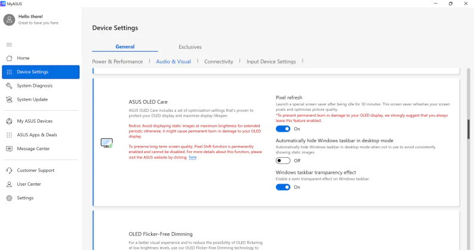Disable Windows taskbar transparency effect toggle
This screenshot has height=250, width=474.
[283, 187]
